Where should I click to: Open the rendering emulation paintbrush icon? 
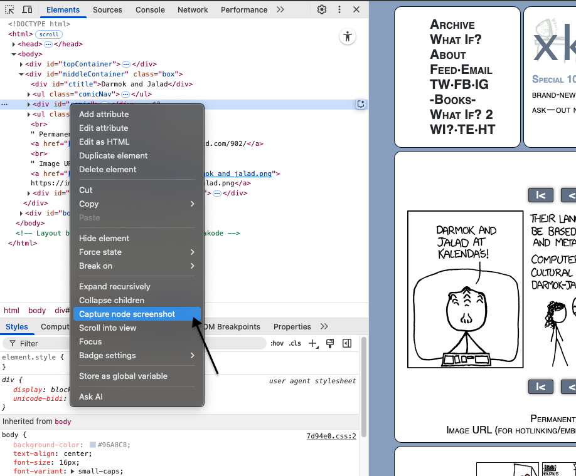(330, 343)
